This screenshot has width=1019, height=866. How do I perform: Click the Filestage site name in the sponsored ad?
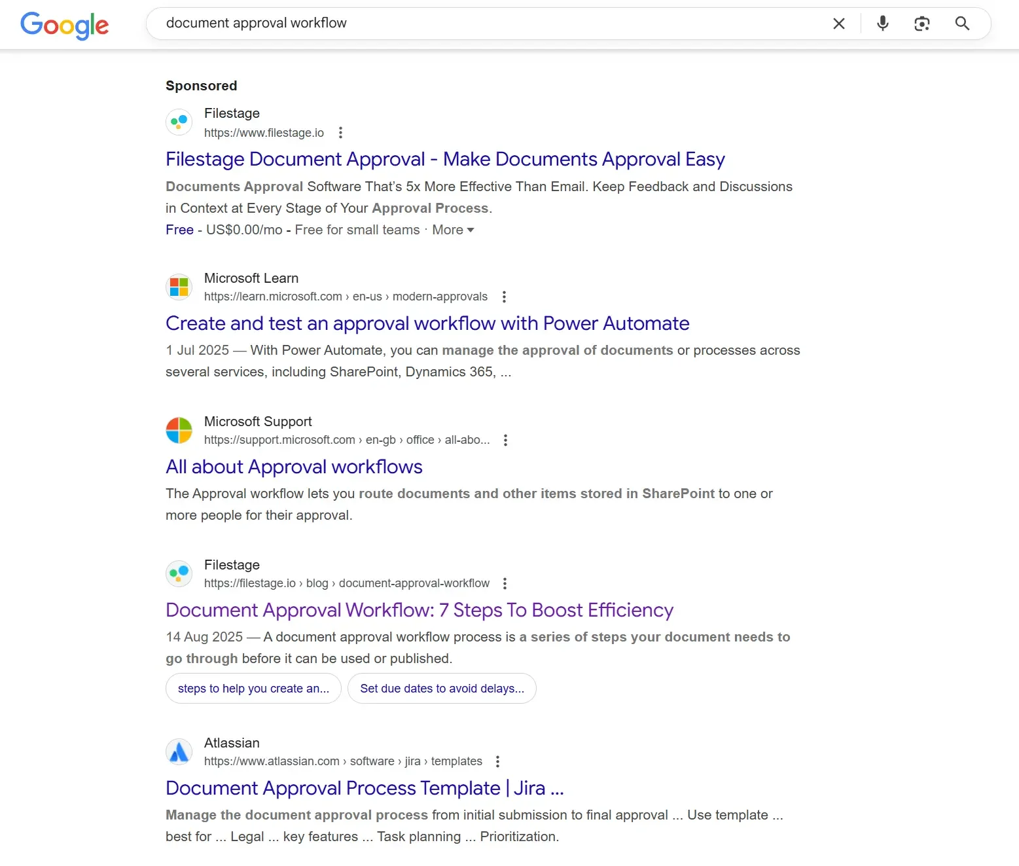pyautogui.click(x=232, y=113)
